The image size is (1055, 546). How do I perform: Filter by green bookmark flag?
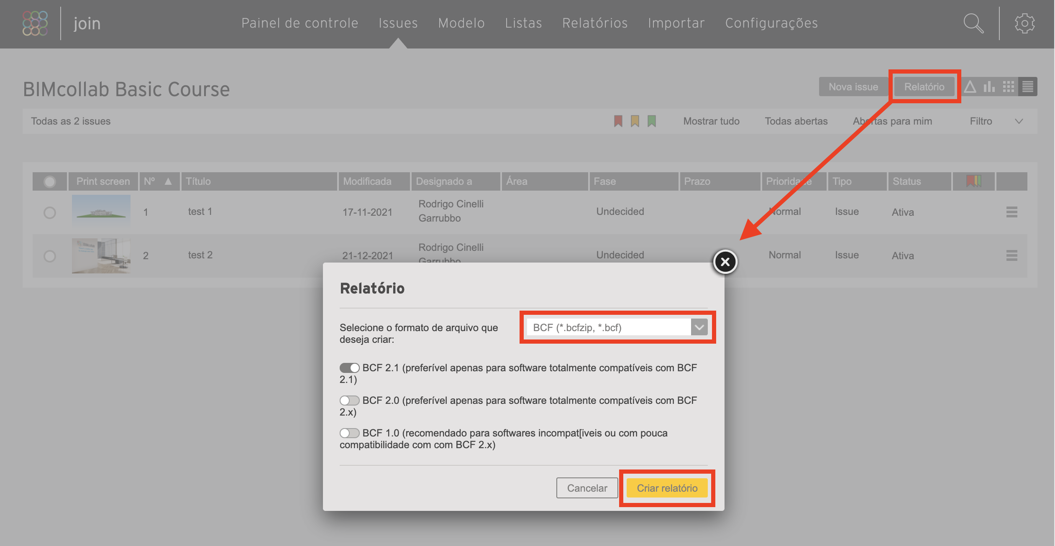click(652, 121)
